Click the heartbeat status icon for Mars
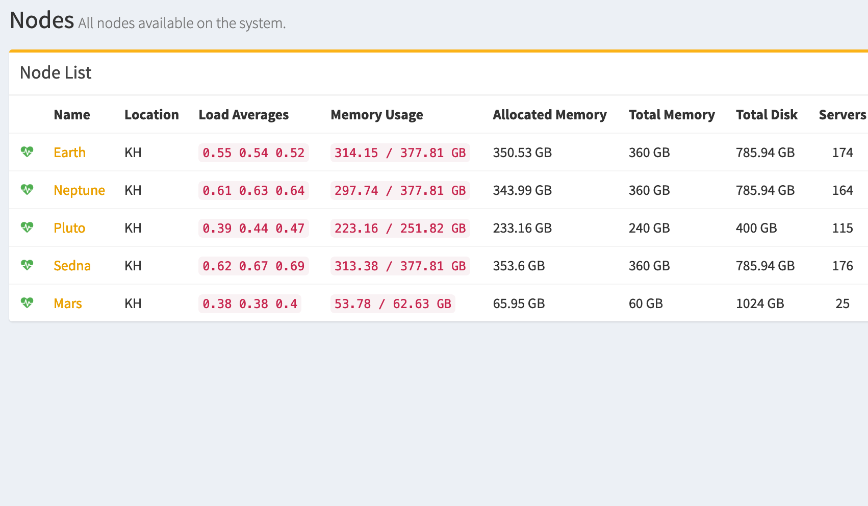The height and width of the screenshot is (506, 868). [x=27, y=303]
